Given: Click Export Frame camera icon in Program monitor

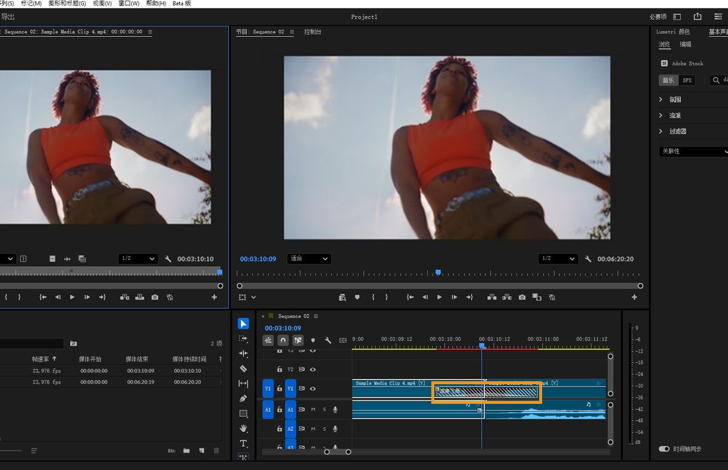Looking at the screenshot, I should [522, 297].
